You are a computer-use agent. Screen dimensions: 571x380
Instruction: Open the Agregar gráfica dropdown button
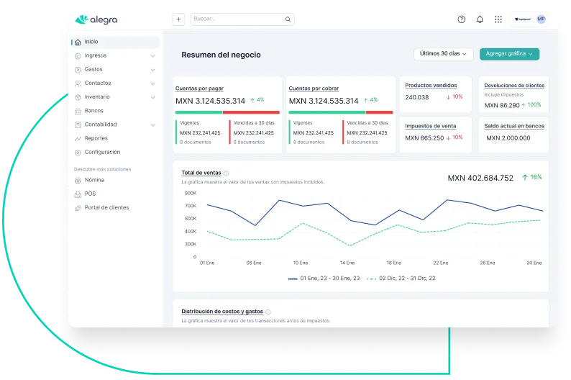tap(509, 54)
